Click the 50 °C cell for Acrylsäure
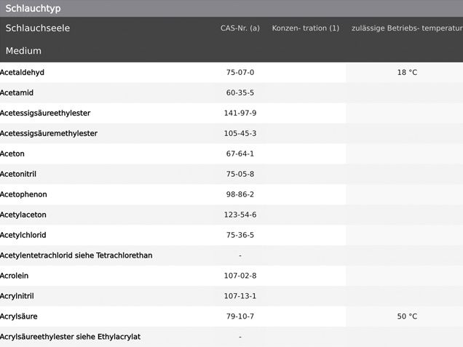The image size is (463, 347). [407, 316]
